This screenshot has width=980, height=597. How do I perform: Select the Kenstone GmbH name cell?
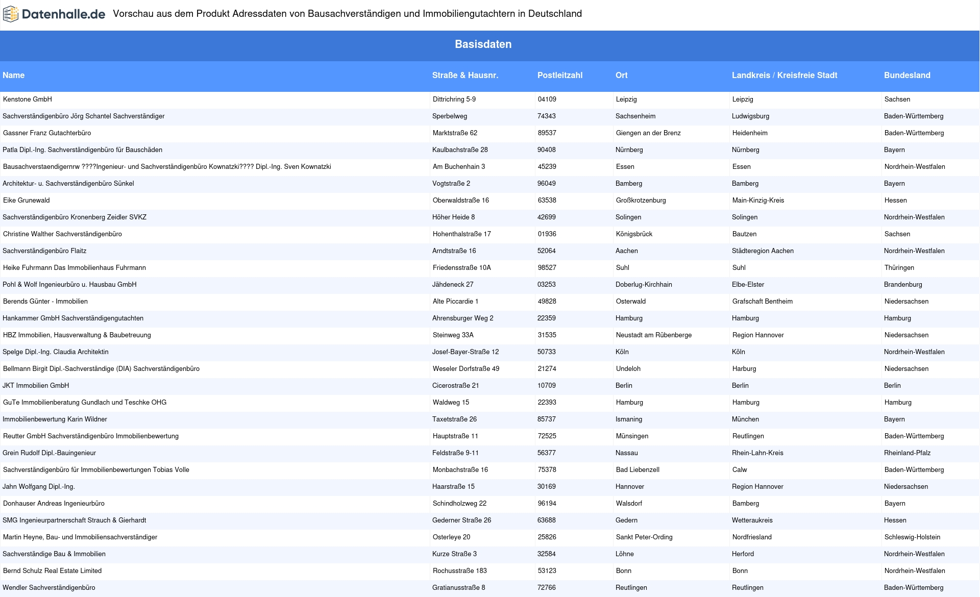pos(28,99)
